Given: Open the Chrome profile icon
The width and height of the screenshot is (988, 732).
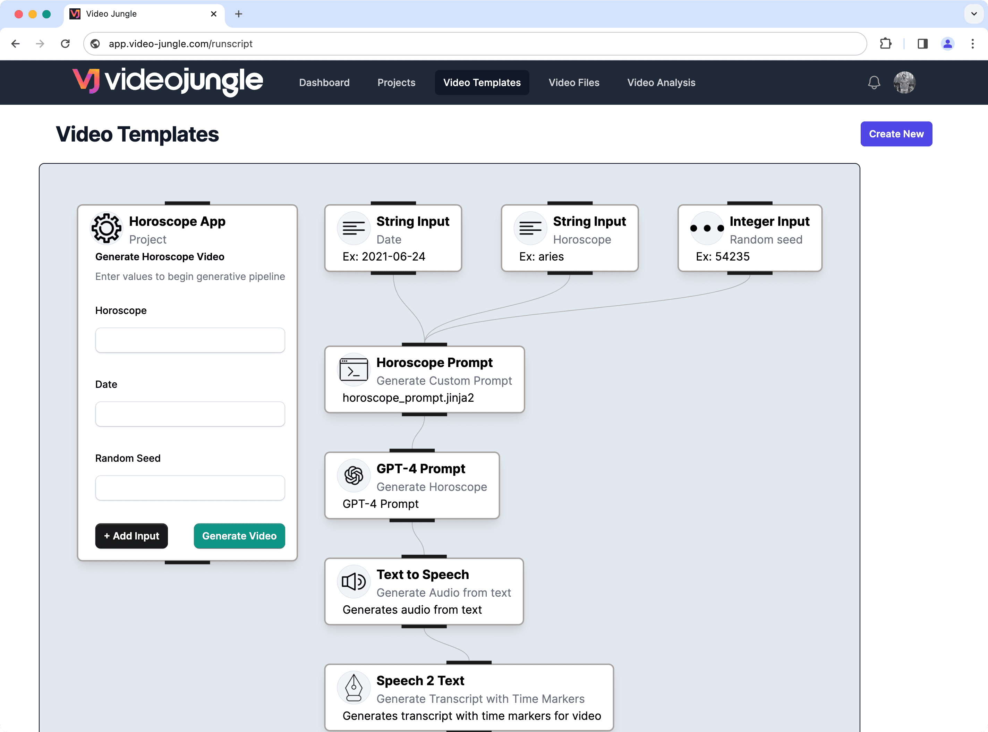Looking at the screenshot, I should pos(948,43).
